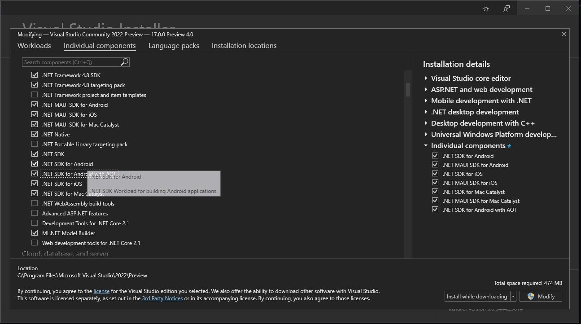Disable .NET SDK for iOS component
This screenshot has width=581, height=324.
pos(35,184)
